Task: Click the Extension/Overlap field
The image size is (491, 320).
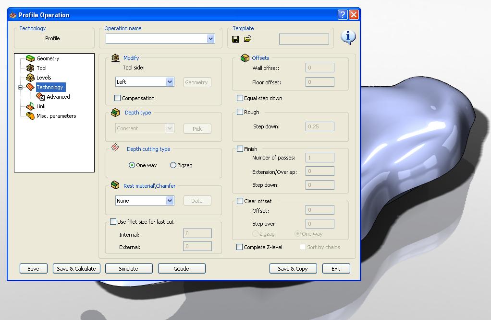Action: pyautogui.click(x=319, y=171)
